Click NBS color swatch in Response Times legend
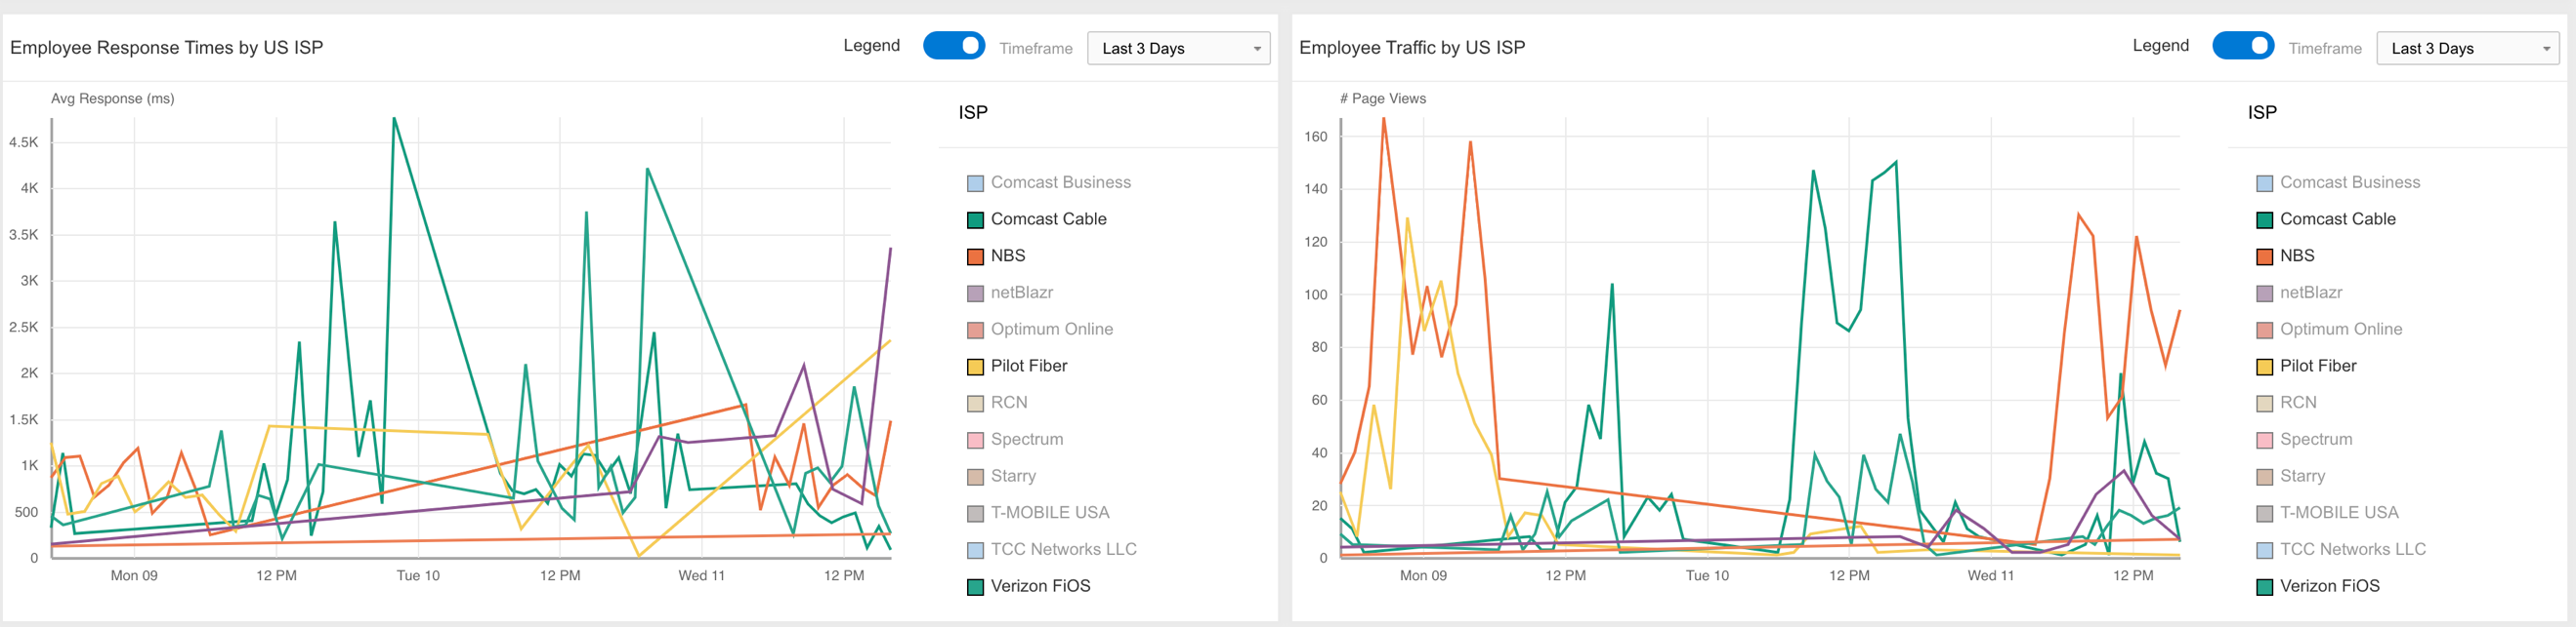This screenshot has height=627, width=2576. click(975, 256)
